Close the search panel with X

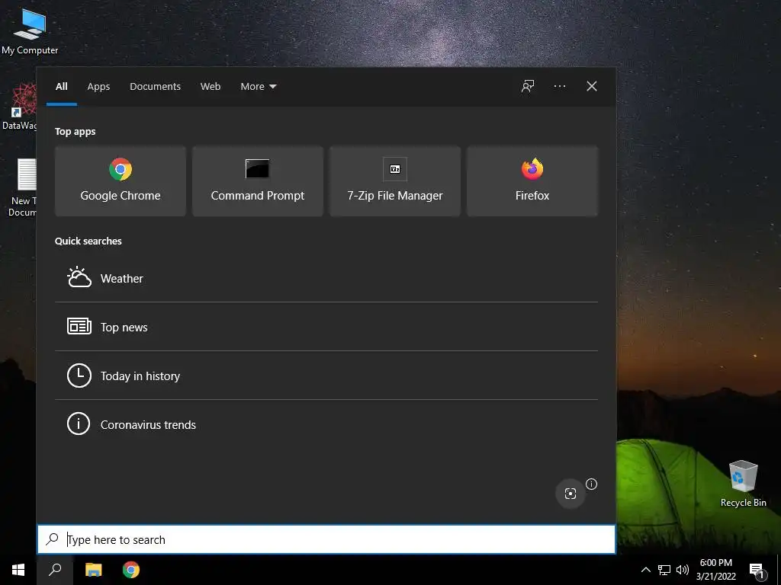coord(592,87)
